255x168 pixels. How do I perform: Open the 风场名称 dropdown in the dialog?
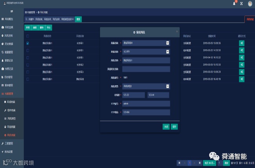point(146,43)
